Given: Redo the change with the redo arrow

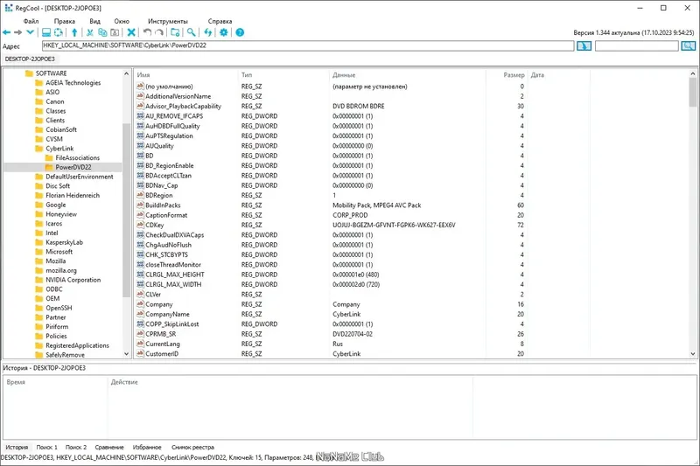Looking at the screenshot, I should pos(159,32).
